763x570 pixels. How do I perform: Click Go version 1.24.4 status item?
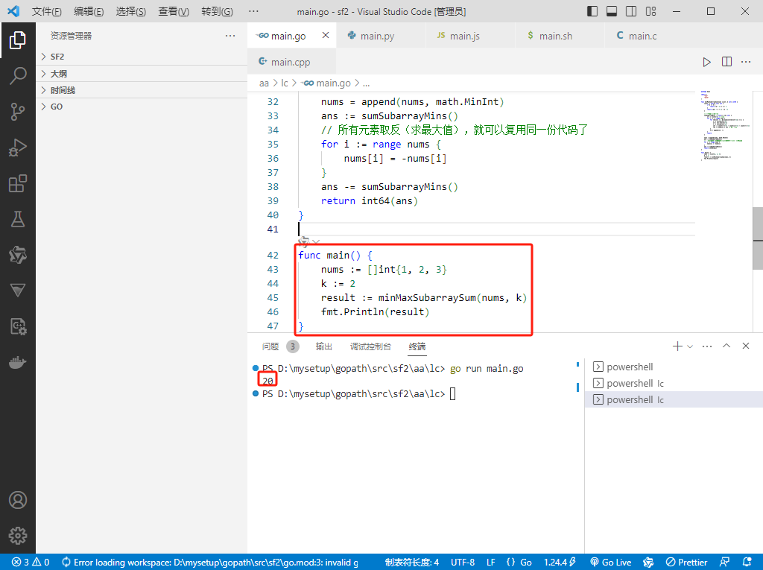click(x=560, y=563)
